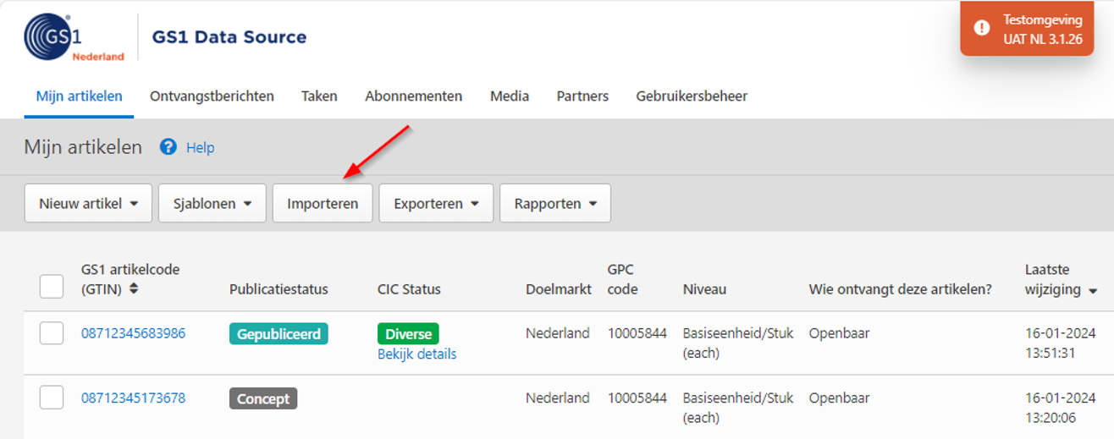The width and height of the screenshot is (1114, 439).
Task: Expand the Rapporten dropdown
Action: 555,204
